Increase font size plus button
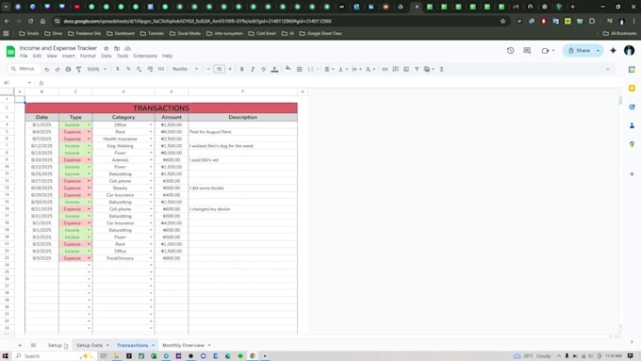 (x=230, y=69)
